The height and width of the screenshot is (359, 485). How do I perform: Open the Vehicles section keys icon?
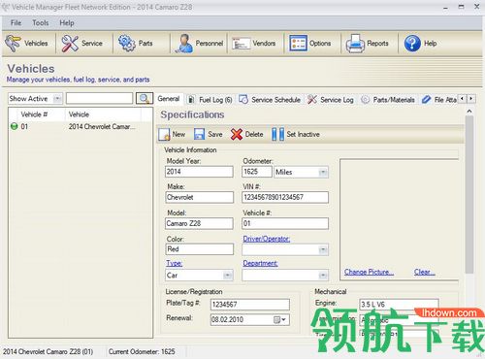tap(13, 43)
